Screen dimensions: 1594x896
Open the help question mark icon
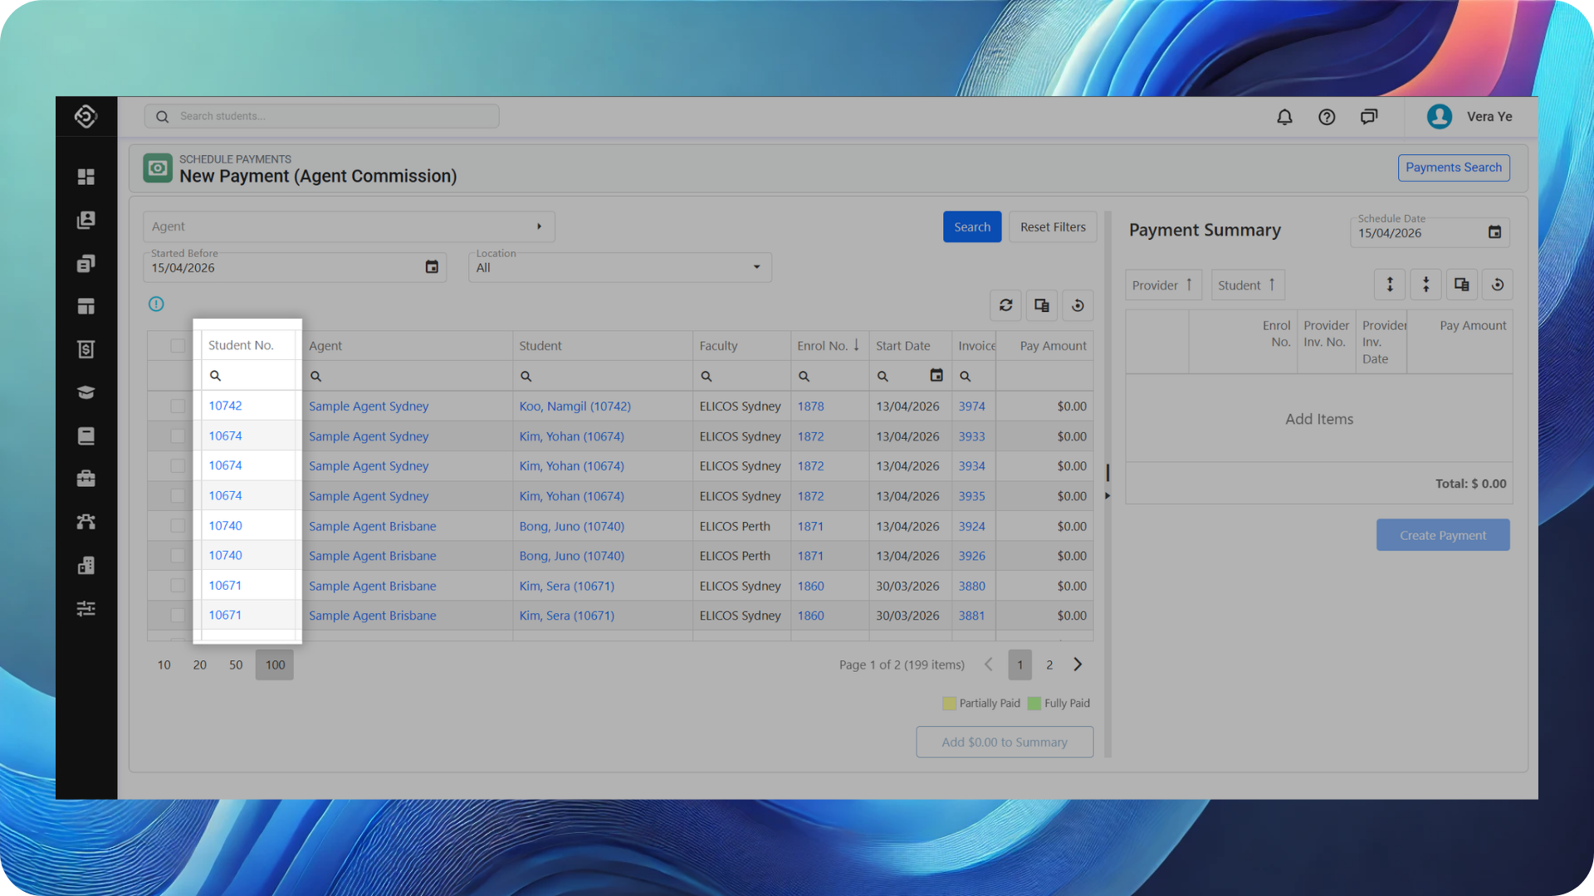tap(1327, 117)
